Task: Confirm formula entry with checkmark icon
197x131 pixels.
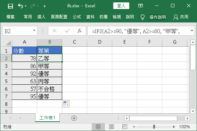Action: pyautogui.click(x=67, y=31)
